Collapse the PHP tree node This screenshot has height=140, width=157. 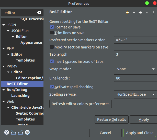[4, 48]
